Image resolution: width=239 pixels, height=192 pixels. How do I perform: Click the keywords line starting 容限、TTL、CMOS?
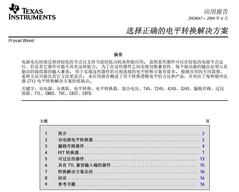[x=56, y=94]
